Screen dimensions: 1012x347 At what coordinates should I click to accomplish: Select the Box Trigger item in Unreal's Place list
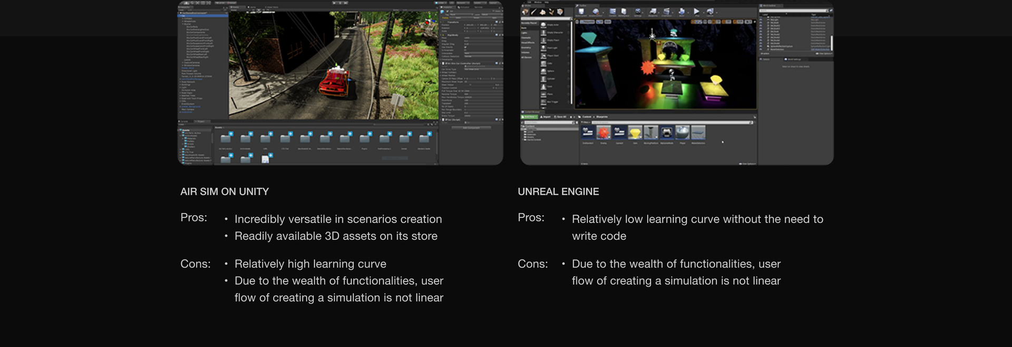tap(554, 102)
